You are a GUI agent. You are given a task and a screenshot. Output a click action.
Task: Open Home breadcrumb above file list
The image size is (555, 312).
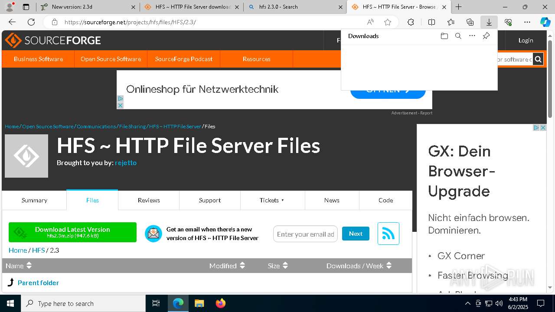click(18, 250)
